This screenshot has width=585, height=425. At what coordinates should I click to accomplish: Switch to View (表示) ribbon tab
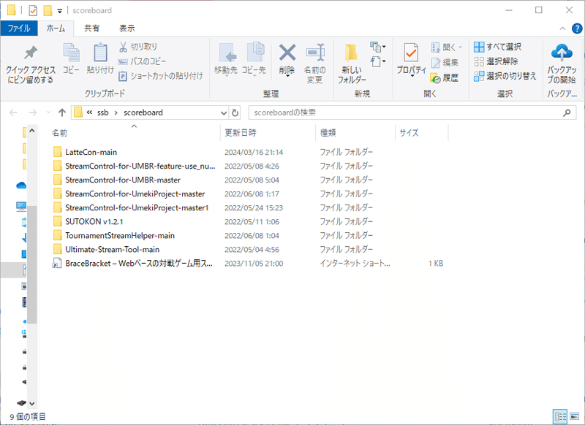(127, 28)
